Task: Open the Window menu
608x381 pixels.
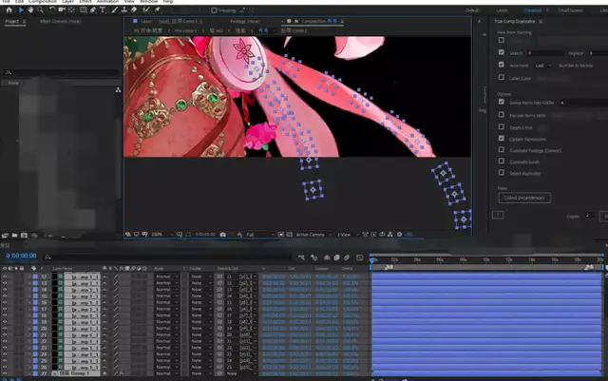Action: [x=148, y=2]
